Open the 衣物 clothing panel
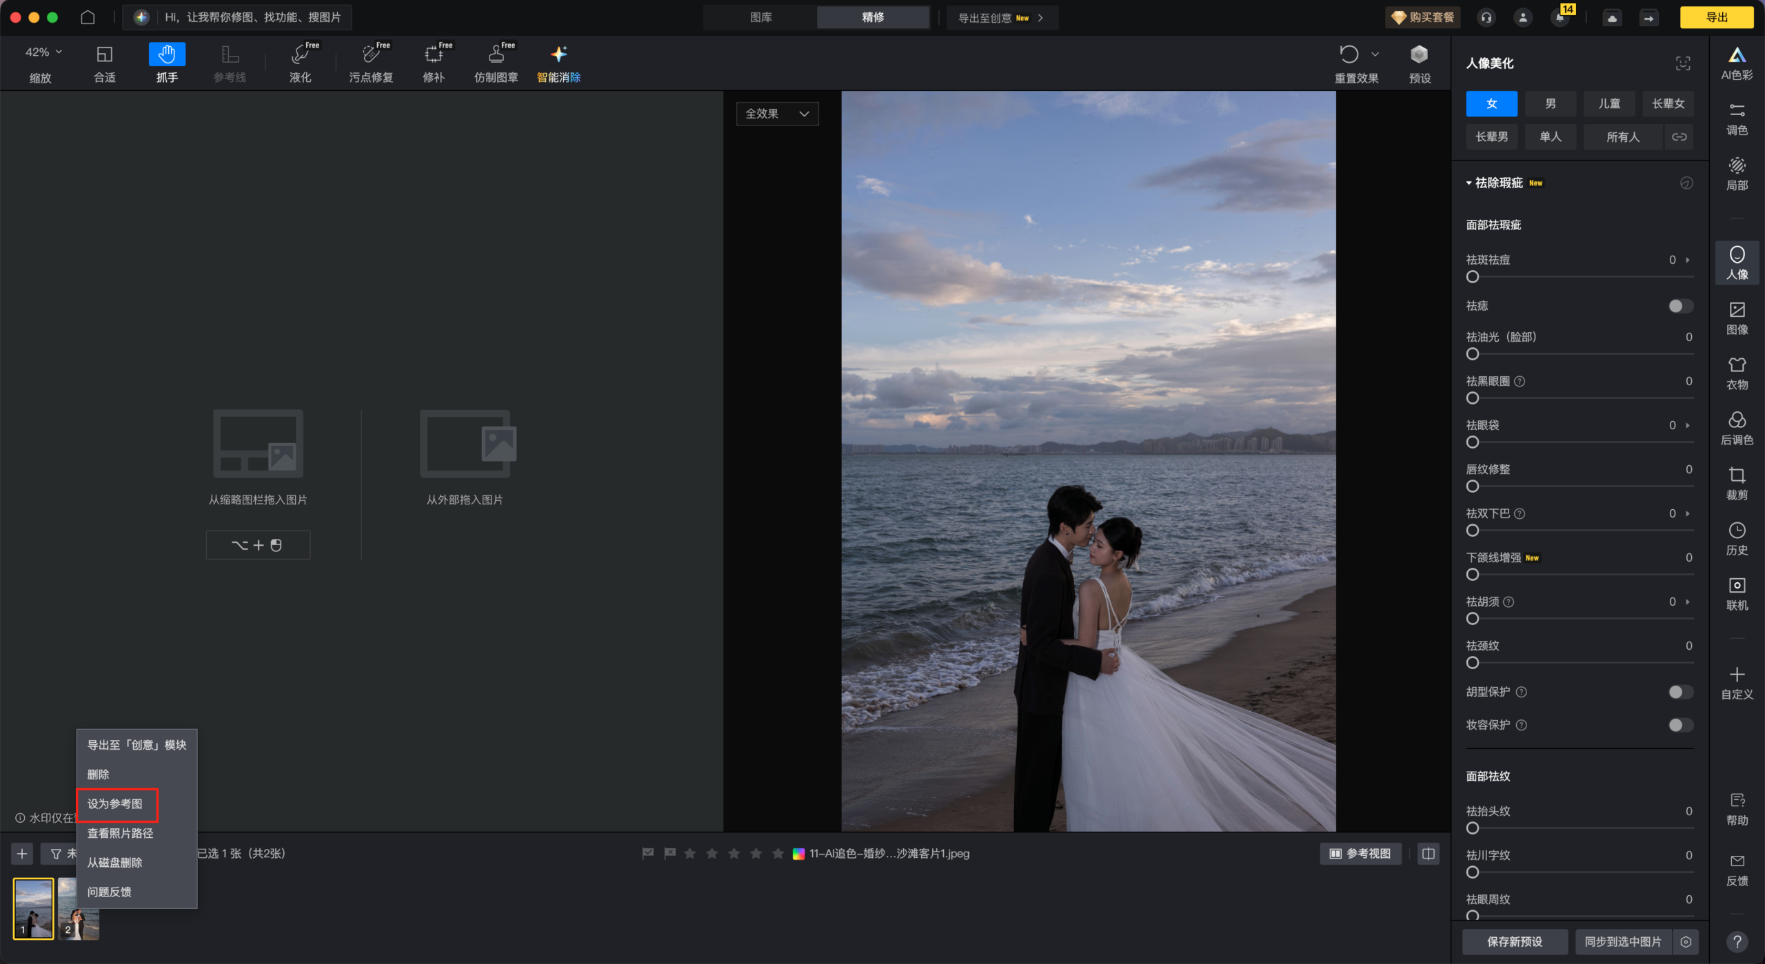Viewport: 1765px width, 964px height. (1736, 372)
